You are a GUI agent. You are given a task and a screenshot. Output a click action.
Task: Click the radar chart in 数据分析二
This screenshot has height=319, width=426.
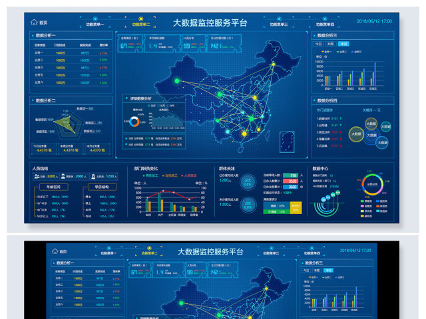[63, 122]
